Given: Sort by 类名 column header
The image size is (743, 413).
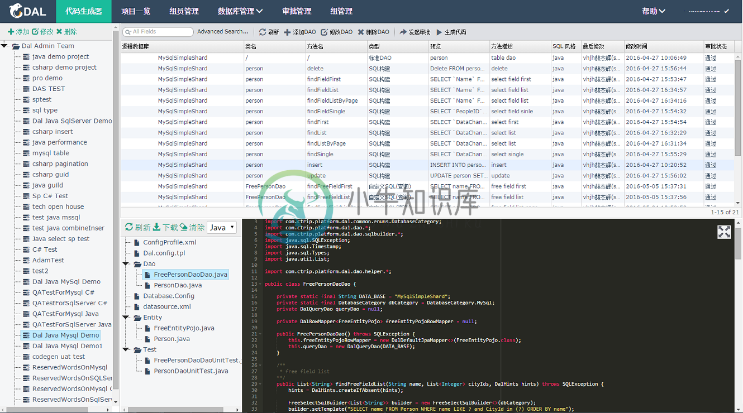Looking at the screenshot, I should tap(275, 46).
